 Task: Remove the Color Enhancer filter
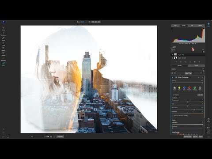(203, 77)
